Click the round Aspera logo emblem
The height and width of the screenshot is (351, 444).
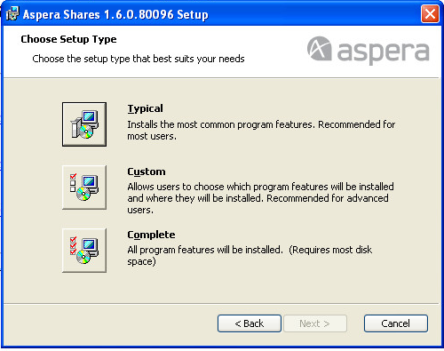(319, 49)
